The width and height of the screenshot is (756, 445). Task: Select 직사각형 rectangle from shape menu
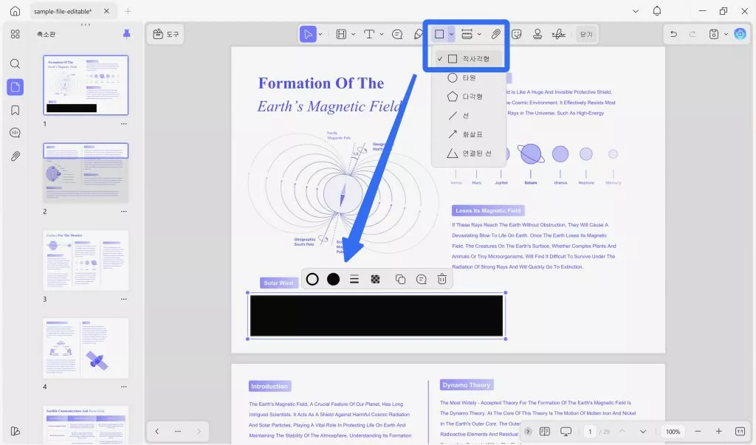click(469, 58)
